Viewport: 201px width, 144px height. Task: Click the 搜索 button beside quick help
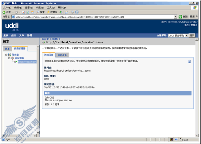192,36
